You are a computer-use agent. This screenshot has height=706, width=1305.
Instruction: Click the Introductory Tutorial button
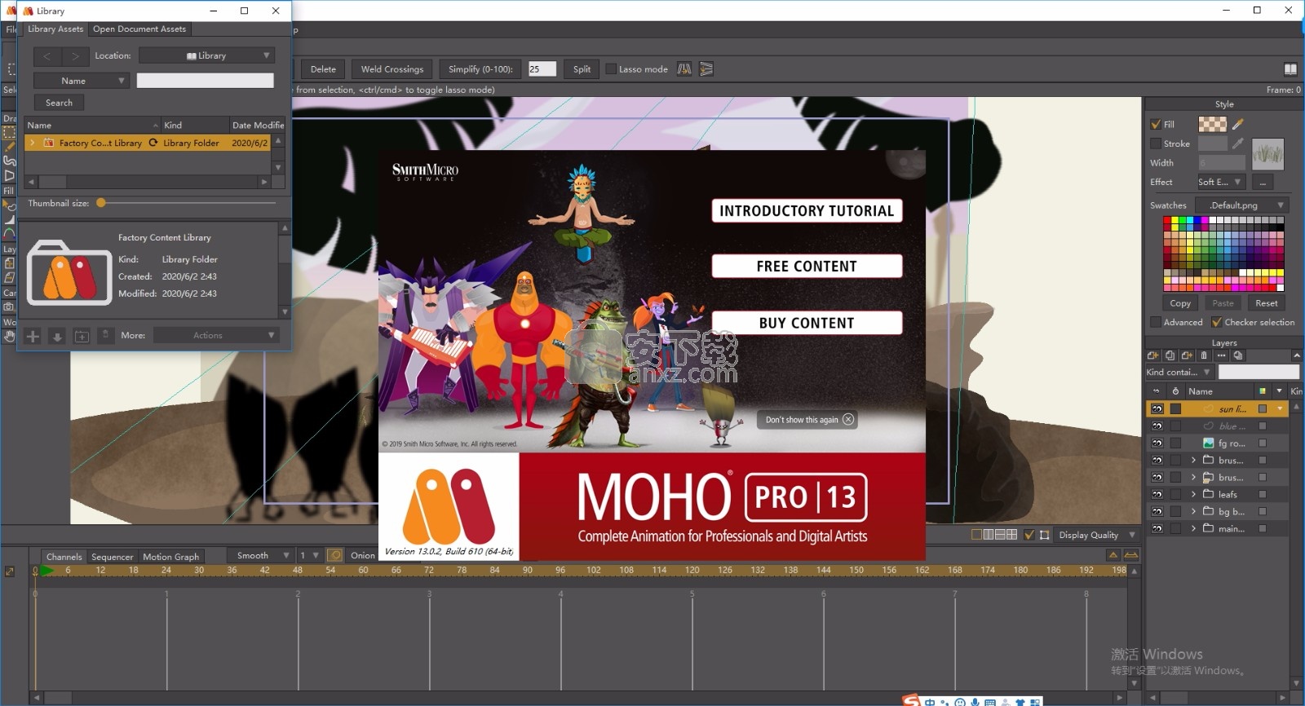pyautogui.click(x=807, y=211)
